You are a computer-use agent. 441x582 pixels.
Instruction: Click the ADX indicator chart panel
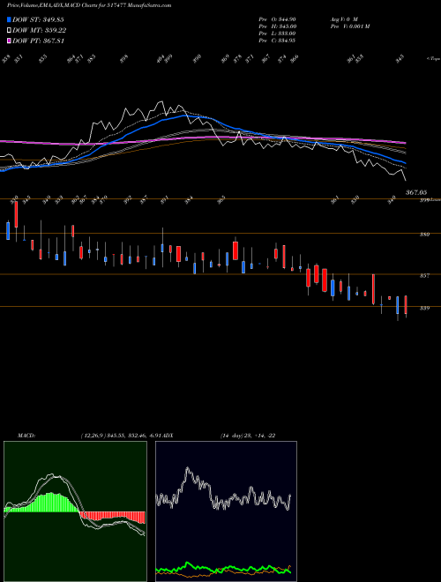226,511
